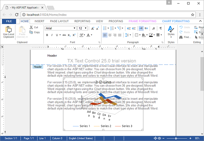
Task: Switch to the REPORTING tab
Action: pyautogui.click(x=82, y=21)
